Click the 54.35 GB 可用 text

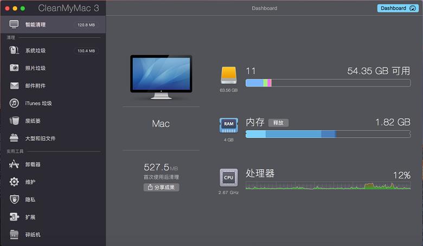(379, 71)
